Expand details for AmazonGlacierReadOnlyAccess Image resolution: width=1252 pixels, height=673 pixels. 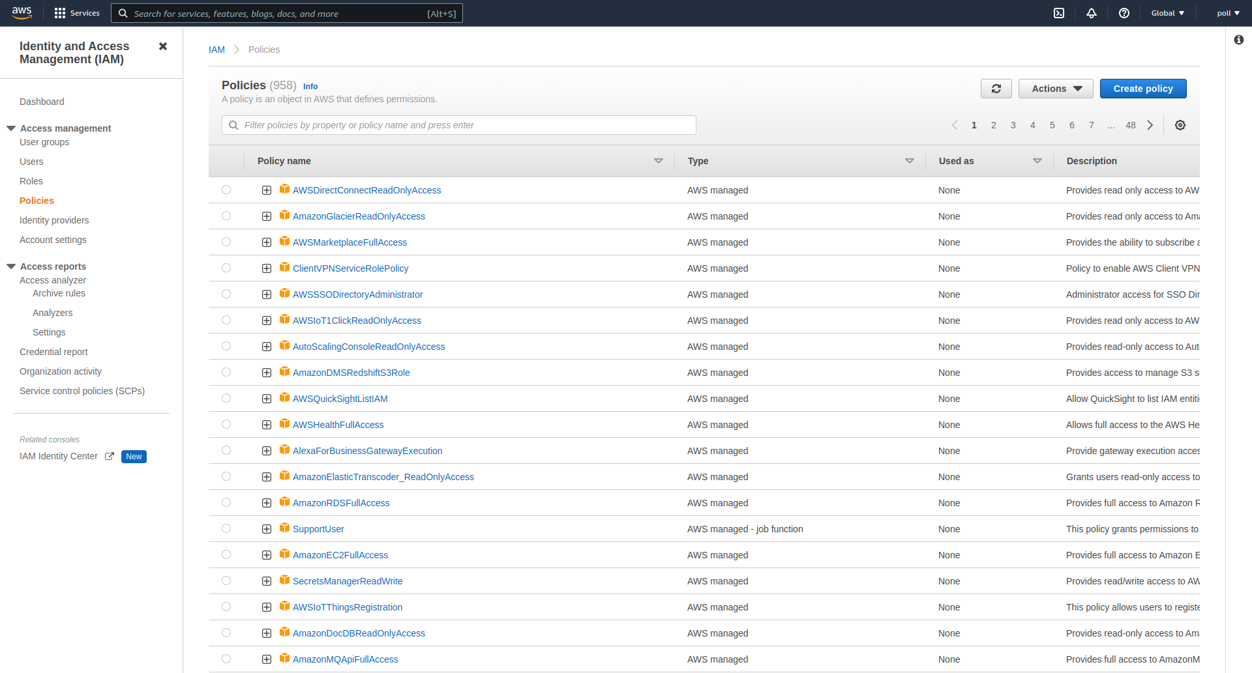point(266,216)
